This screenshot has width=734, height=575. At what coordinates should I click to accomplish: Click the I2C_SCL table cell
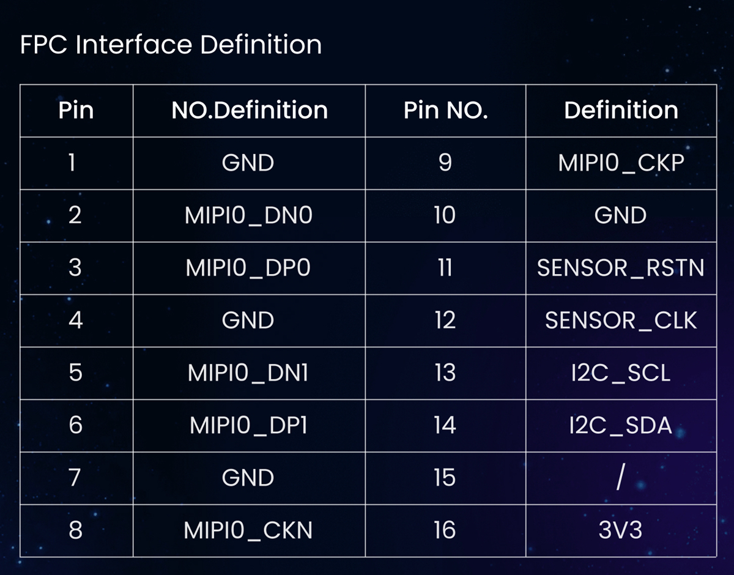620,373
